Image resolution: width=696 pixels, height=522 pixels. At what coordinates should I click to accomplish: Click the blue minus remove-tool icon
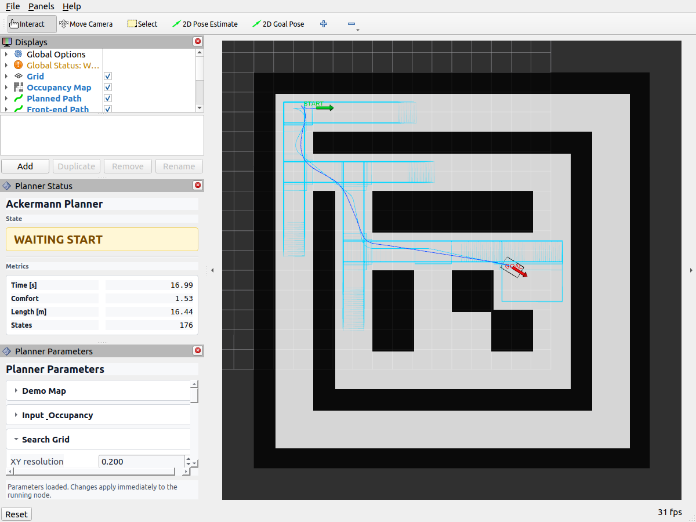click(351, 24)
